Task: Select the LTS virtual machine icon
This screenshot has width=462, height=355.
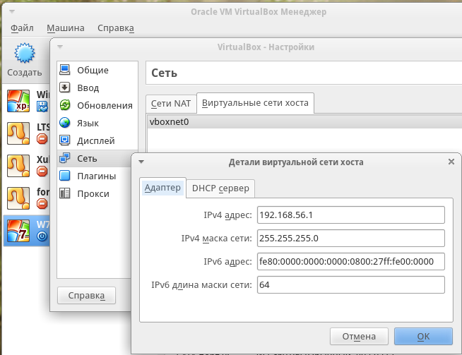Action: (x=18, y=133)
